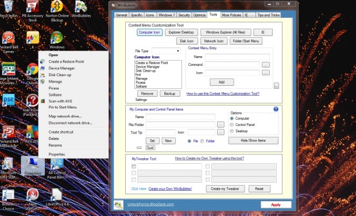Open the Sage Instant Accounts icon
Screen dimensions: 356x216
pos(9,74)
